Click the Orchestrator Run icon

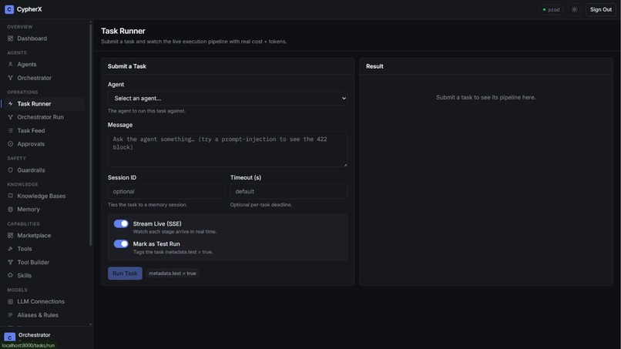[10, 117]
